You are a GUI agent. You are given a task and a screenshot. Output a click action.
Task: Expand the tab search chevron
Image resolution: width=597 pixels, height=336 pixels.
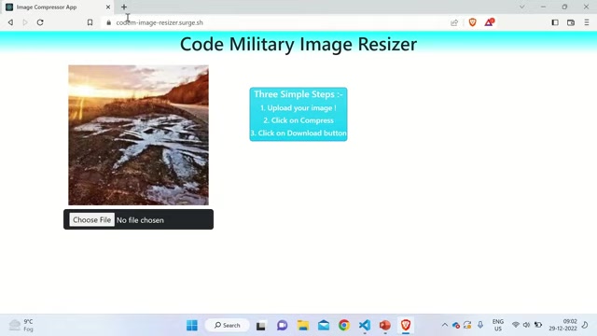522,7
